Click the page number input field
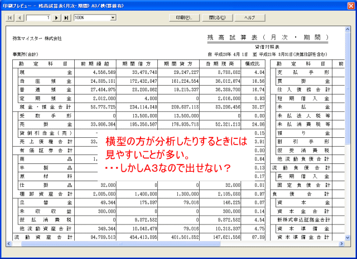The height and width of the screenshot is (259, 357). click(x=38, y=18)
